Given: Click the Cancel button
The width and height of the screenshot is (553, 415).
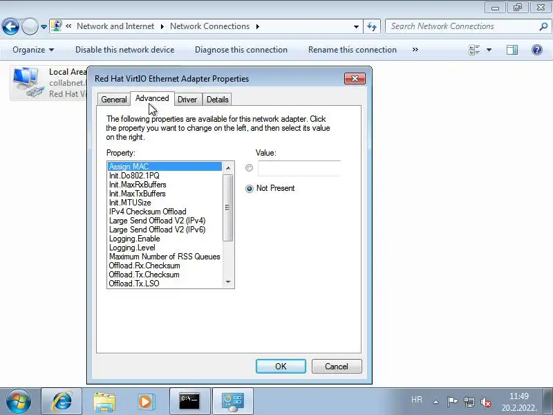Looking at the screenshot, I should (x=337, y=367).
